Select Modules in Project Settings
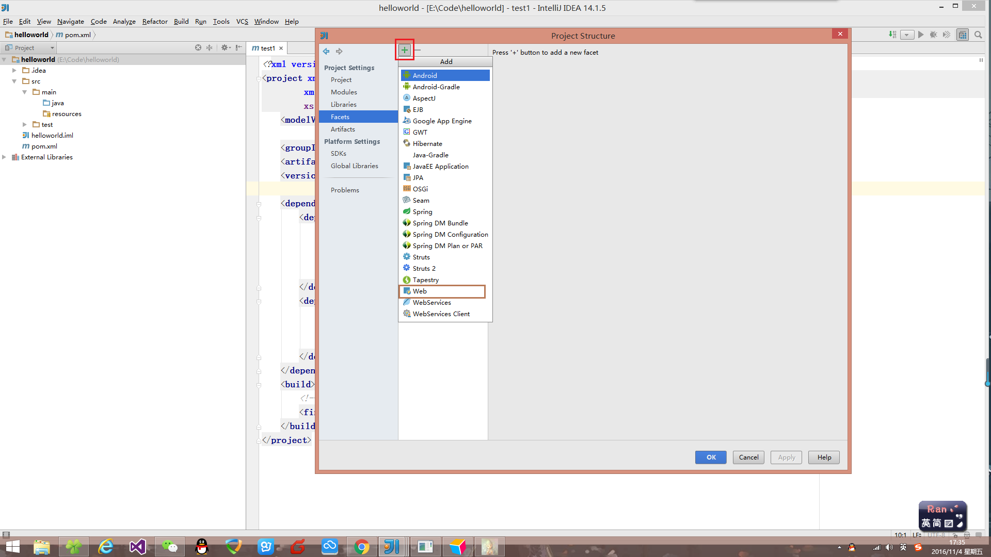This screenshot has width=991, height=557. [358, 92]
